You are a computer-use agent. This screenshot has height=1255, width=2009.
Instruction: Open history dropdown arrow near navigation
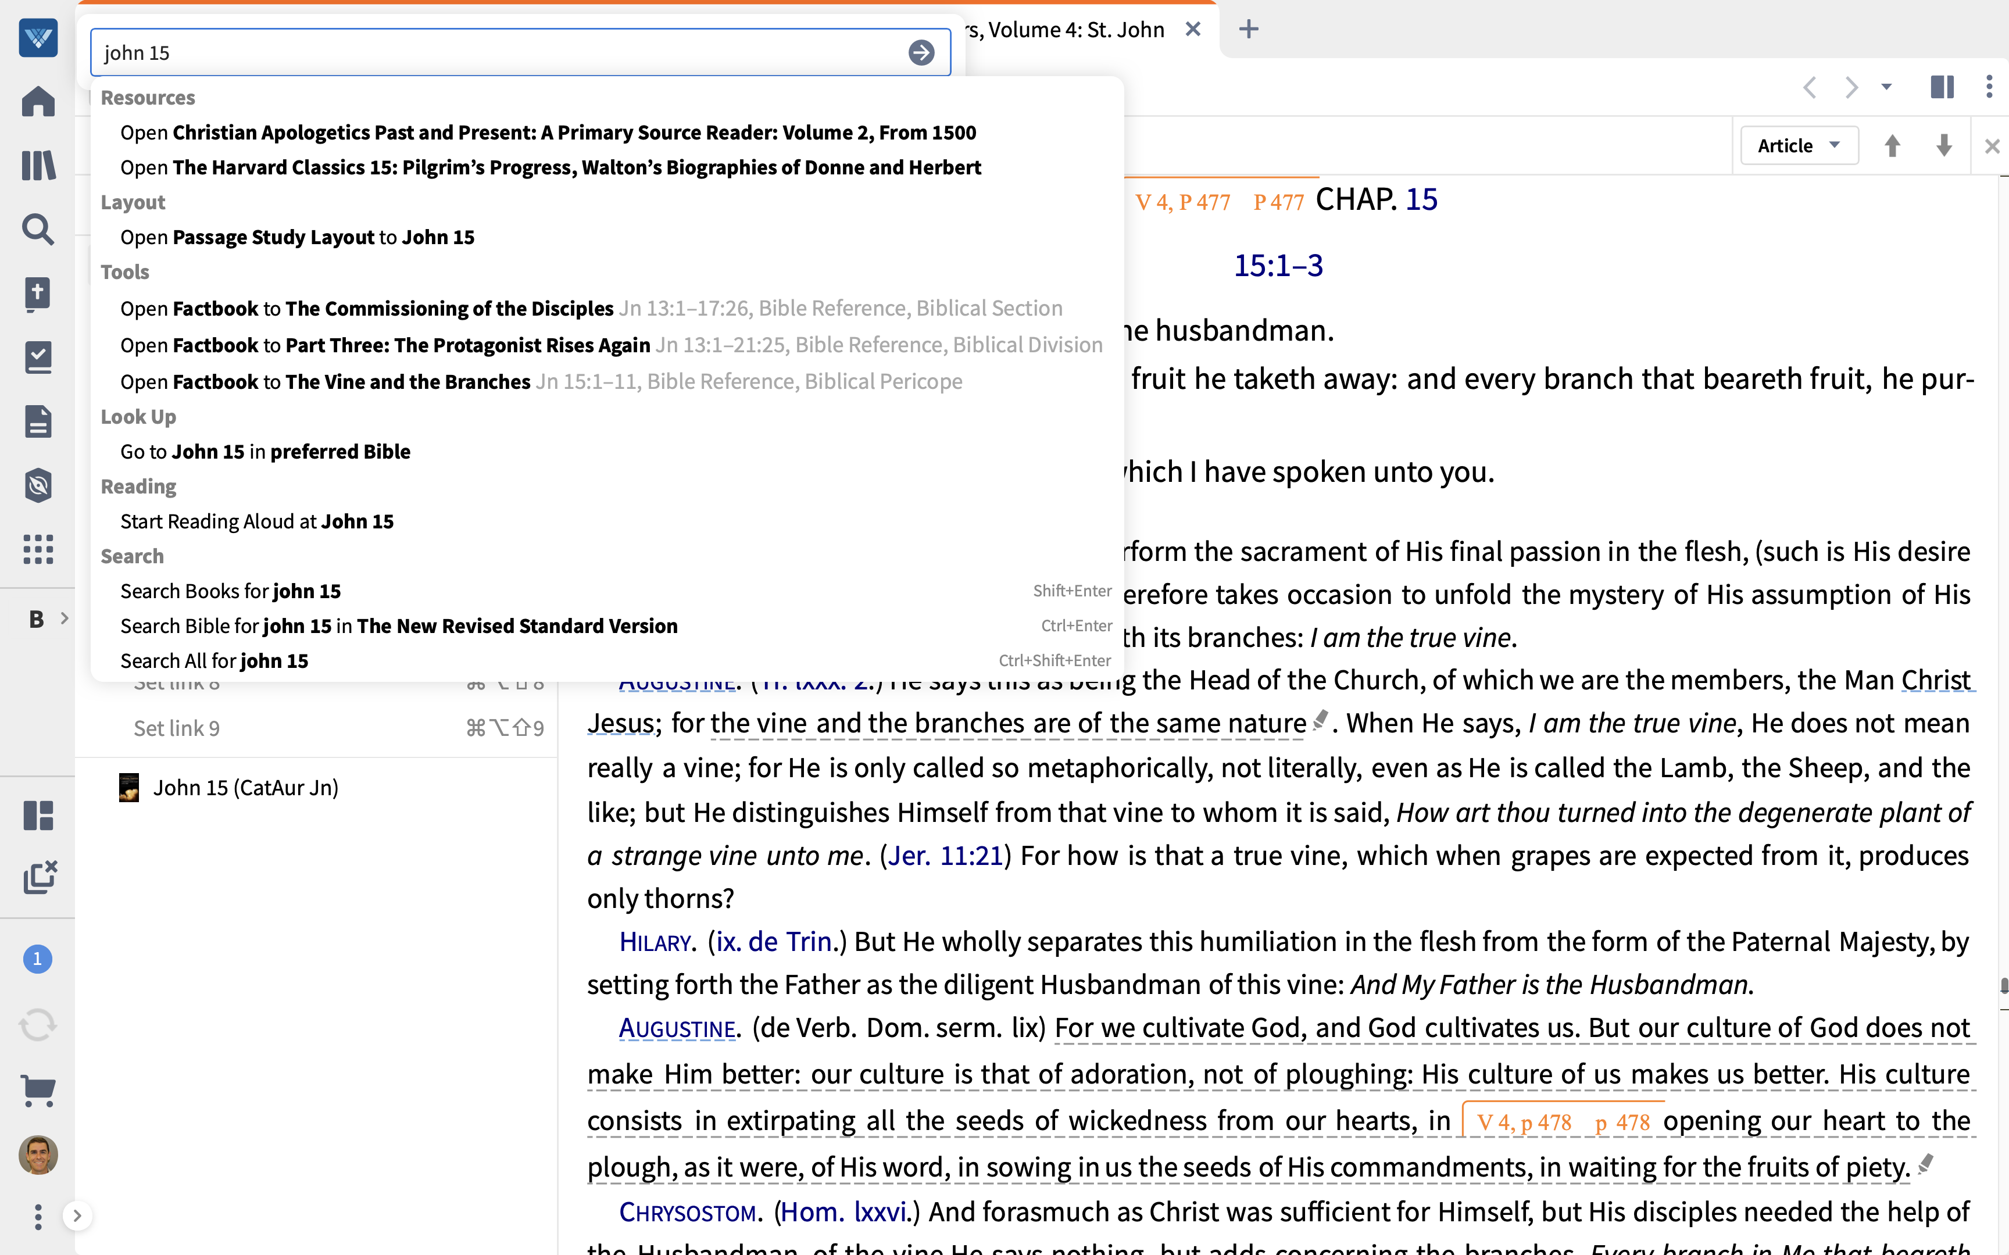(1886, 87)
